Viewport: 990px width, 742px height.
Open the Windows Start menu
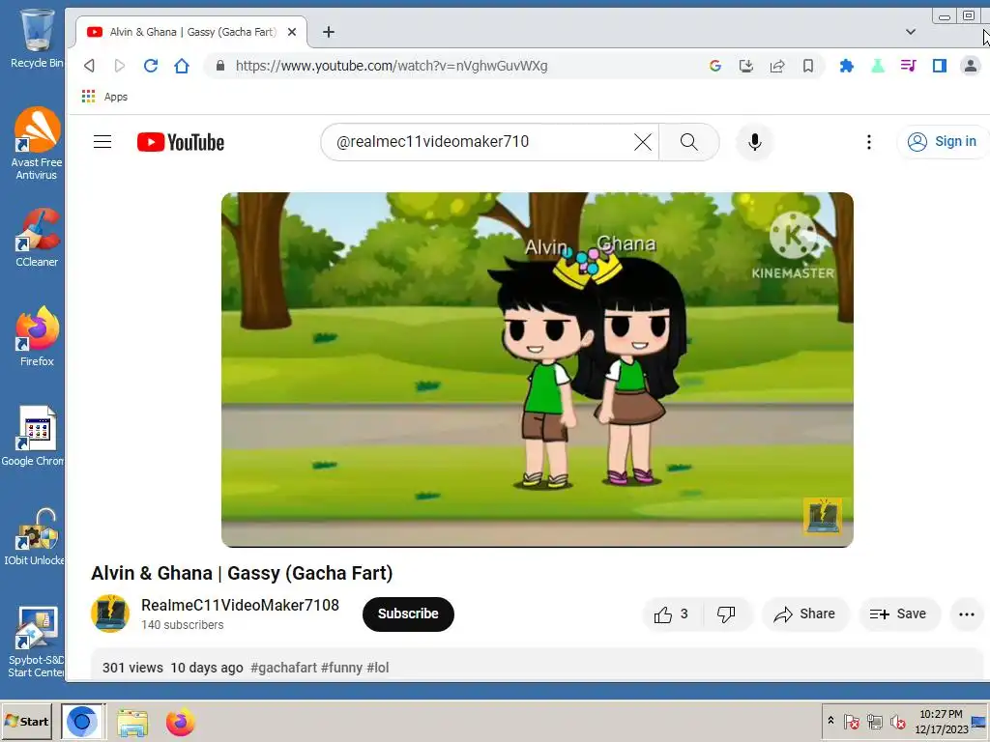point(26,721)
